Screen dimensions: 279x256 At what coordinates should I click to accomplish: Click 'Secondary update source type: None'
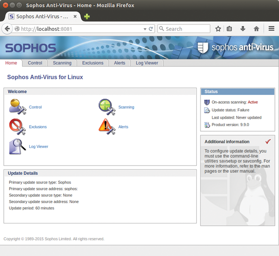(x=40, y=195)
